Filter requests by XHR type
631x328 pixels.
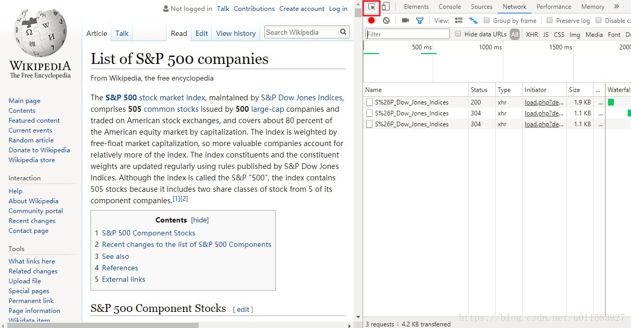[532, 35]
